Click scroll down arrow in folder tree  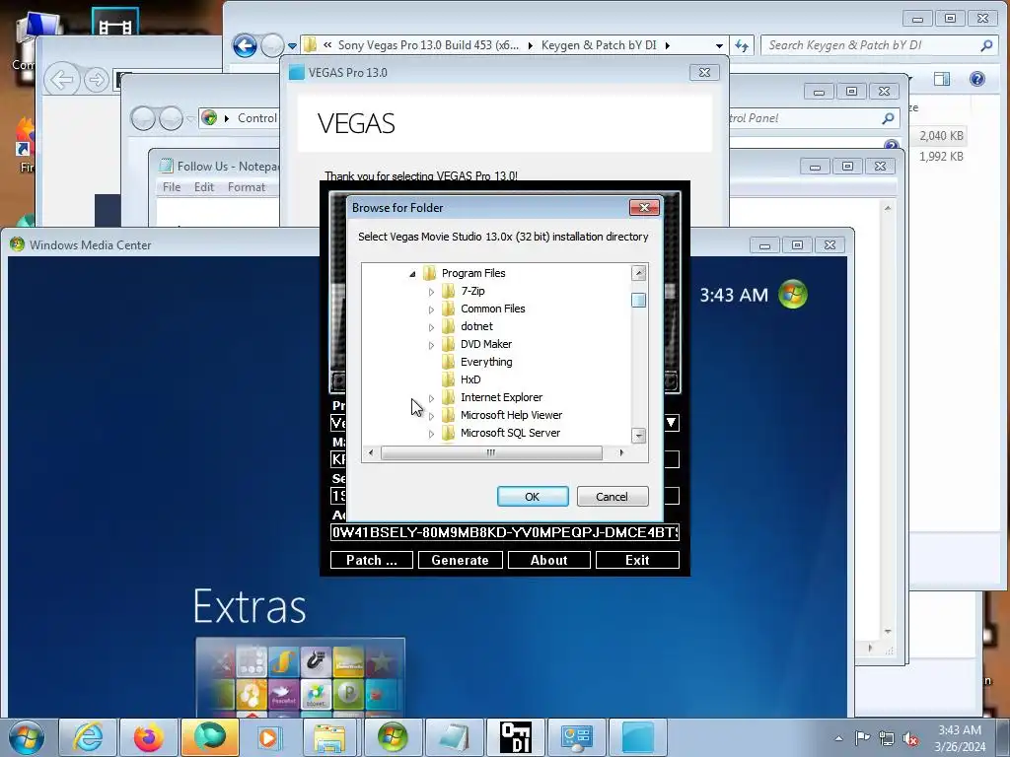point(638,436)
